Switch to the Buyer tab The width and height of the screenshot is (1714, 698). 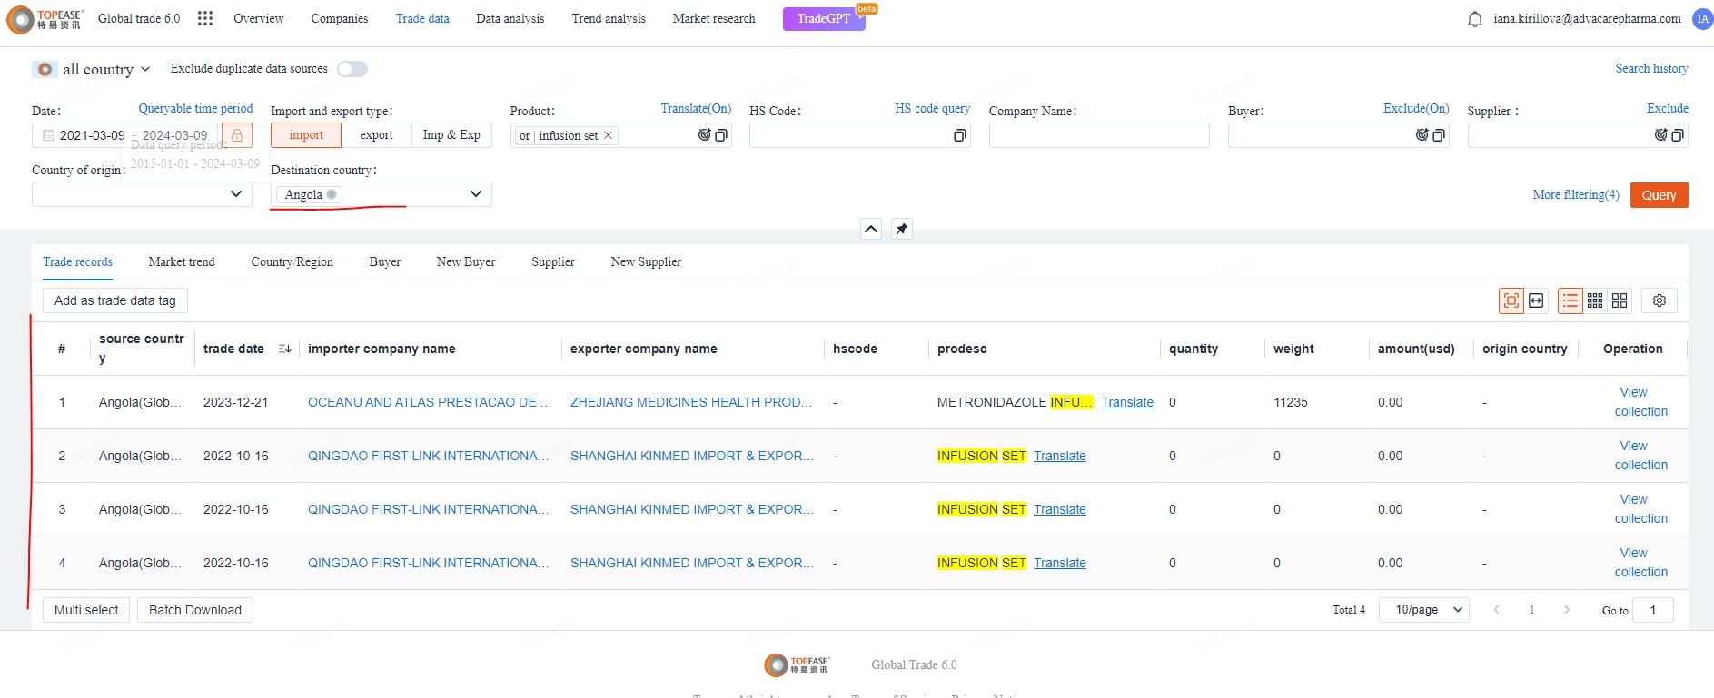click(x=385, y=261)
